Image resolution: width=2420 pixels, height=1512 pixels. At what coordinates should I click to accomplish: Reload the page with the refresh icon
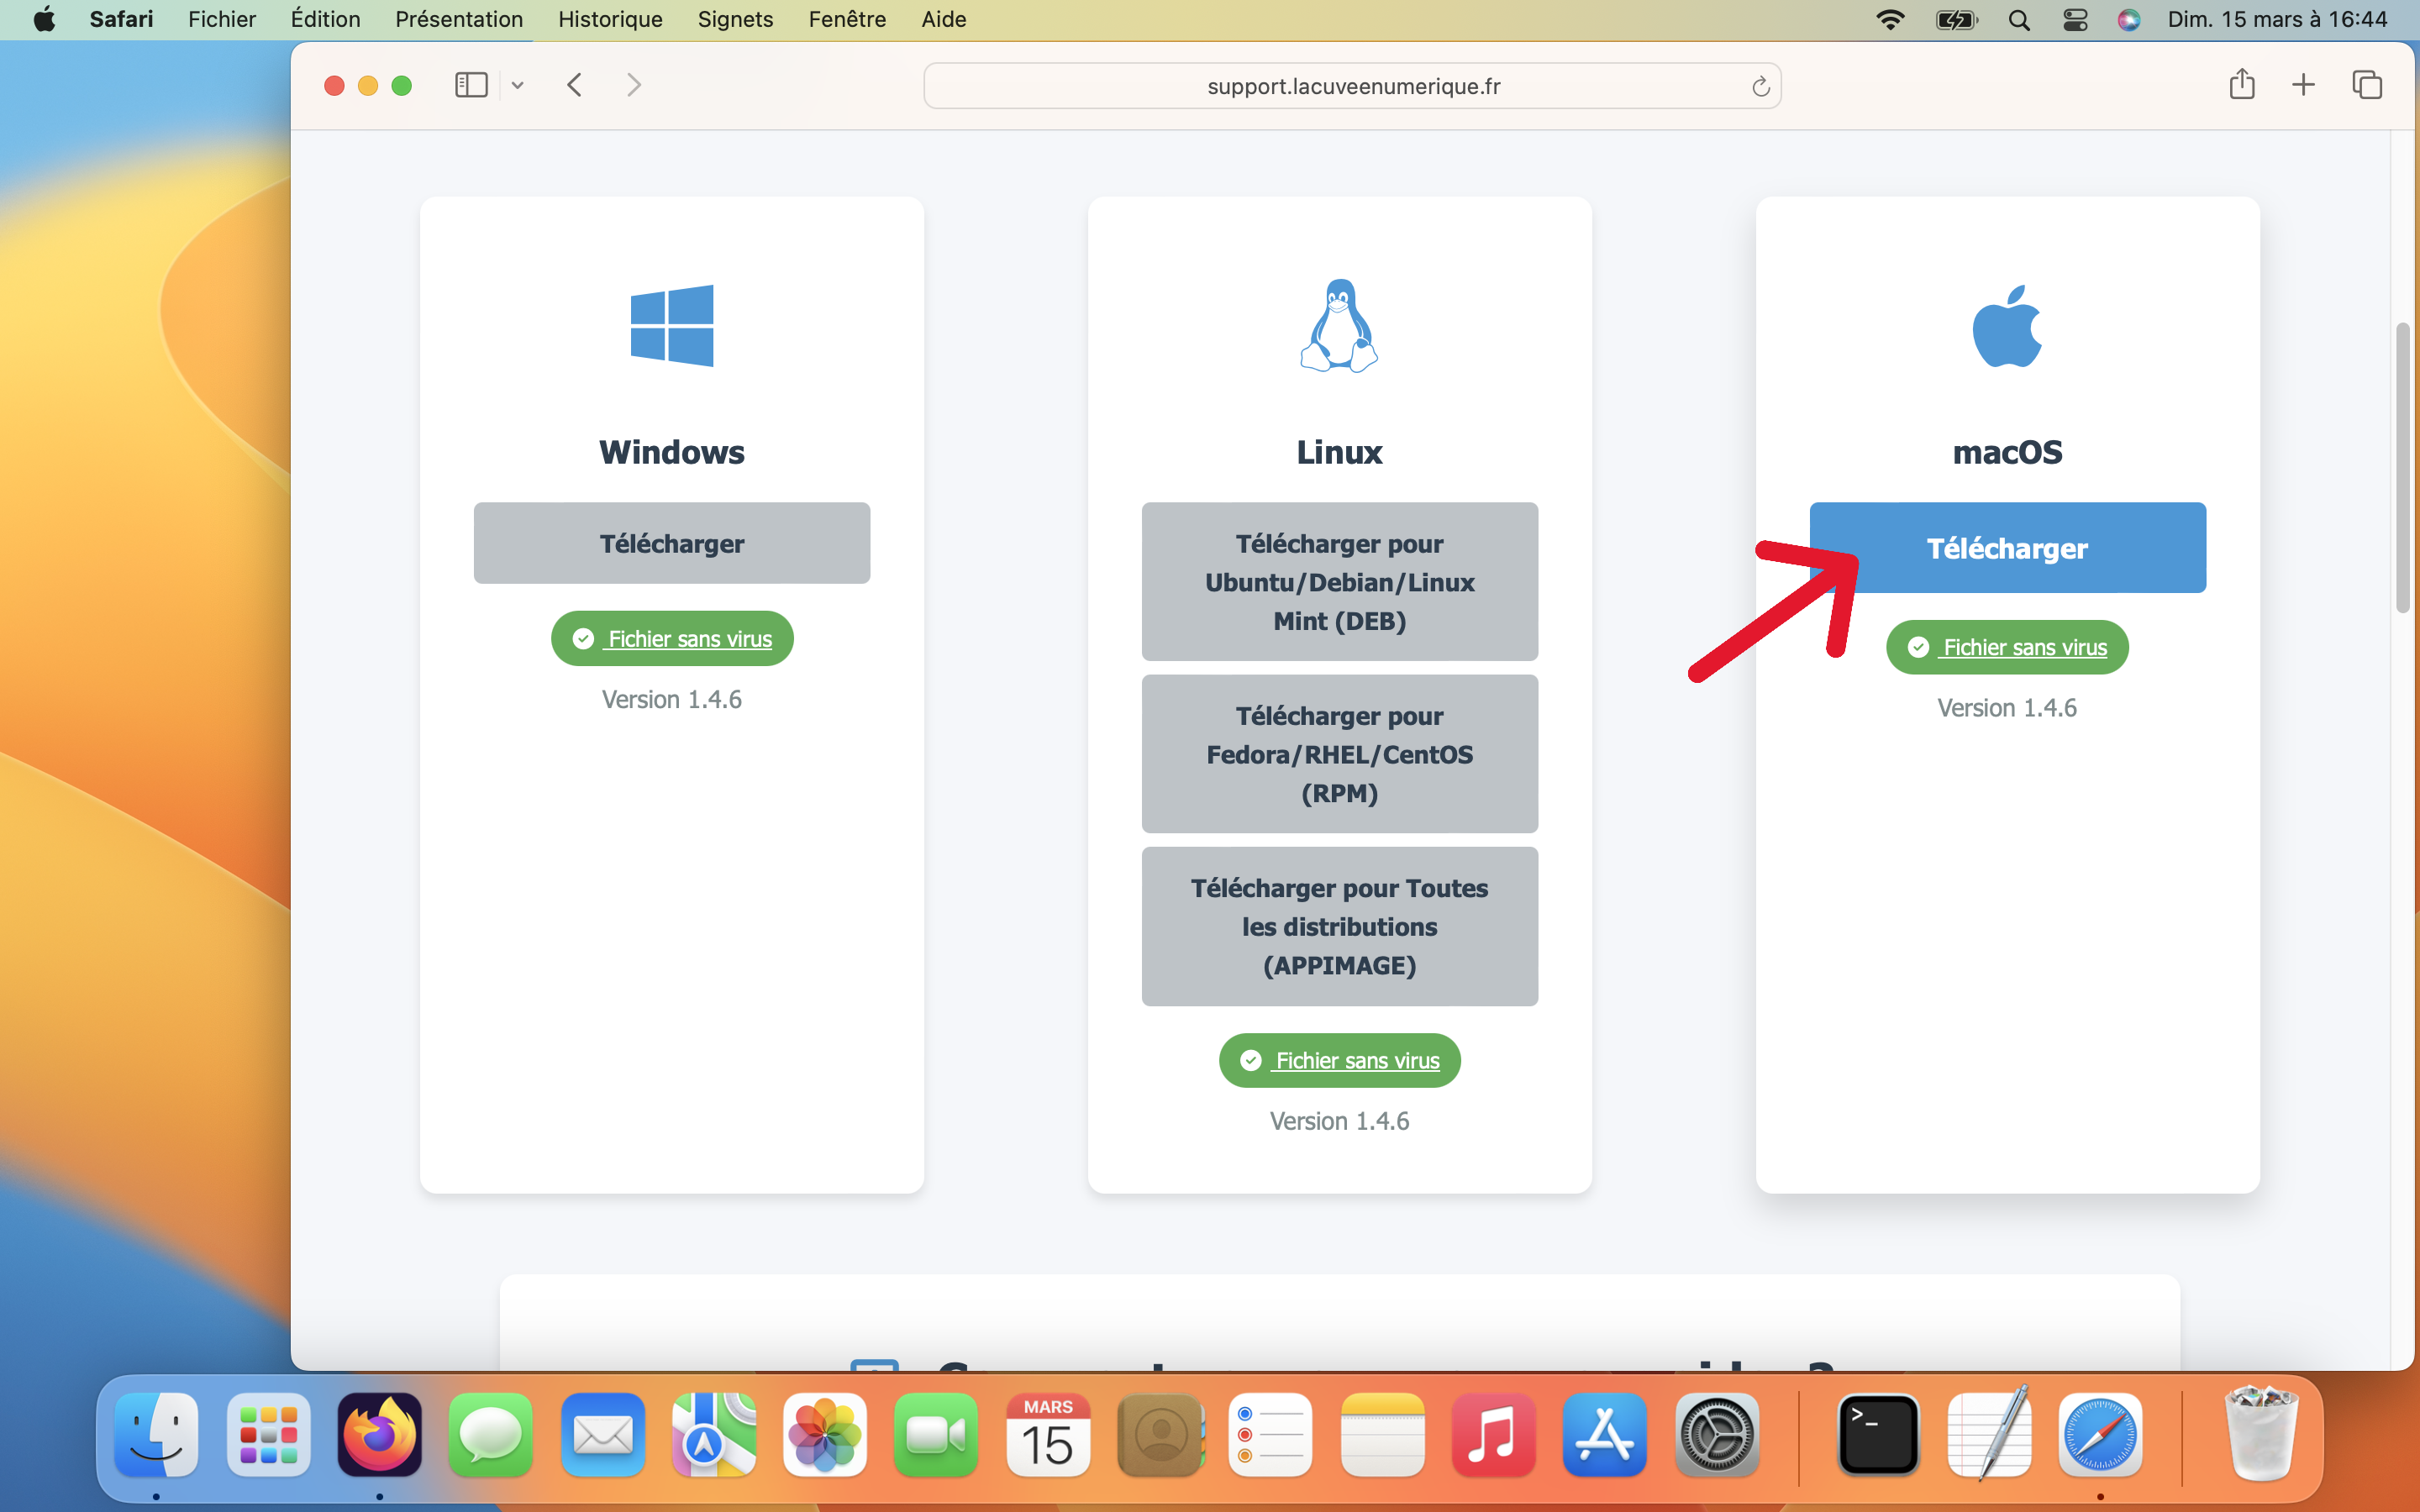pos(1760,87)
